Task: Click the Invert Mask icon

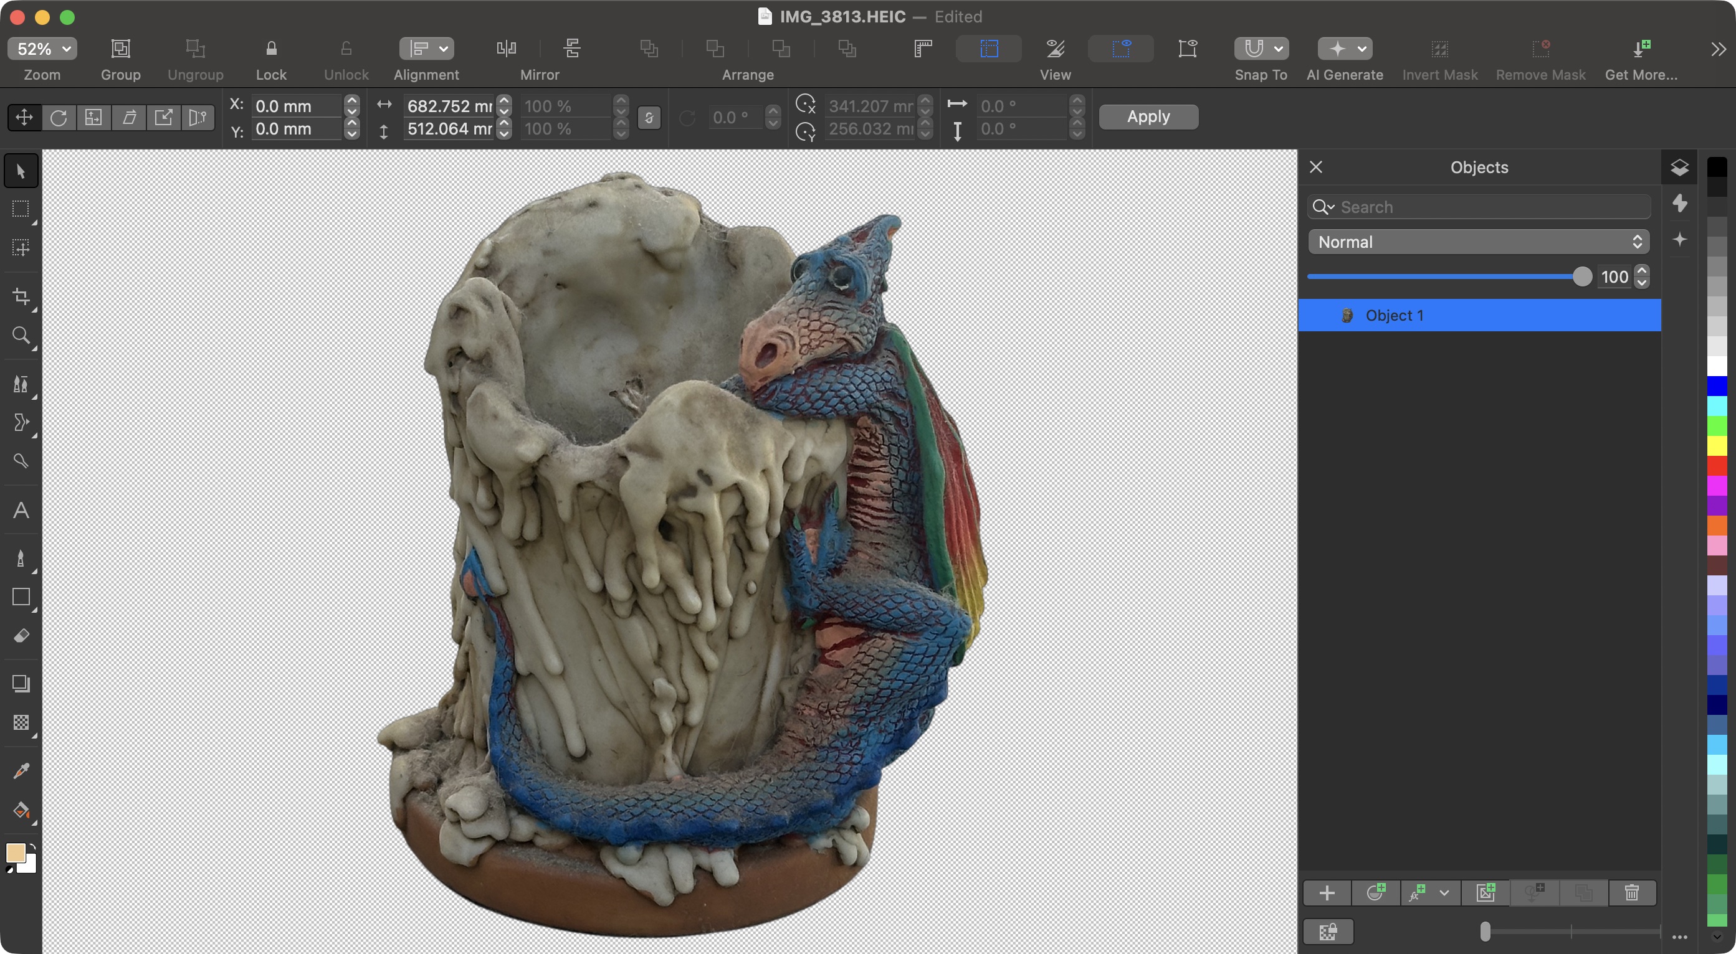Action: 1439,49
